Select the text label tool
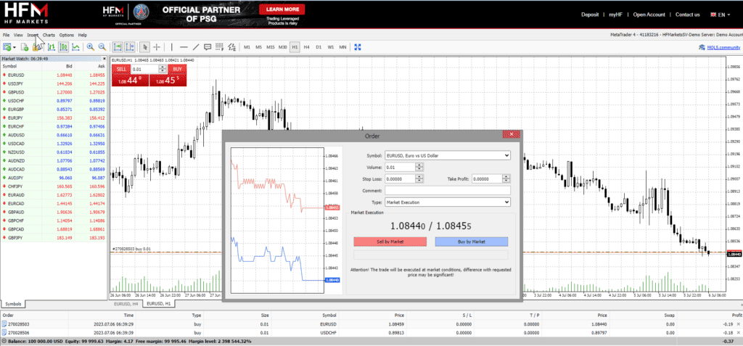 tap(208, 47)
